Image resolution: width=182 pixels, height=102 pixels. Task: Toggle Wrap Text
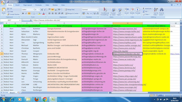pos(70,10)
